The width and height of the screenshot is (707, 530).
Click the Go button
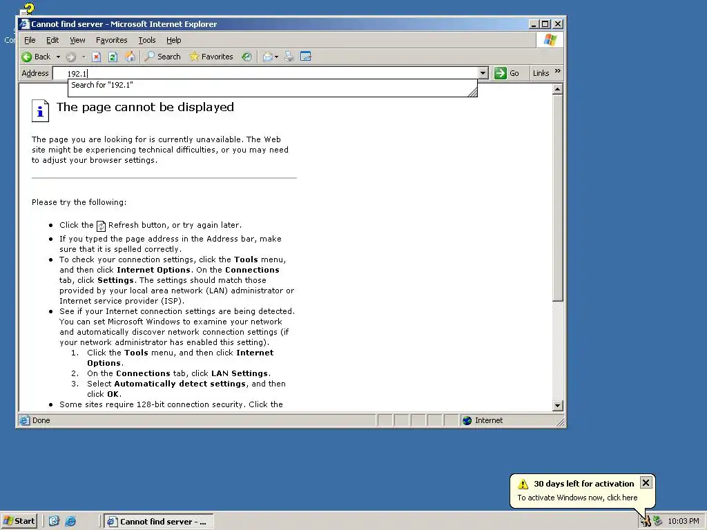click(507, 73)
